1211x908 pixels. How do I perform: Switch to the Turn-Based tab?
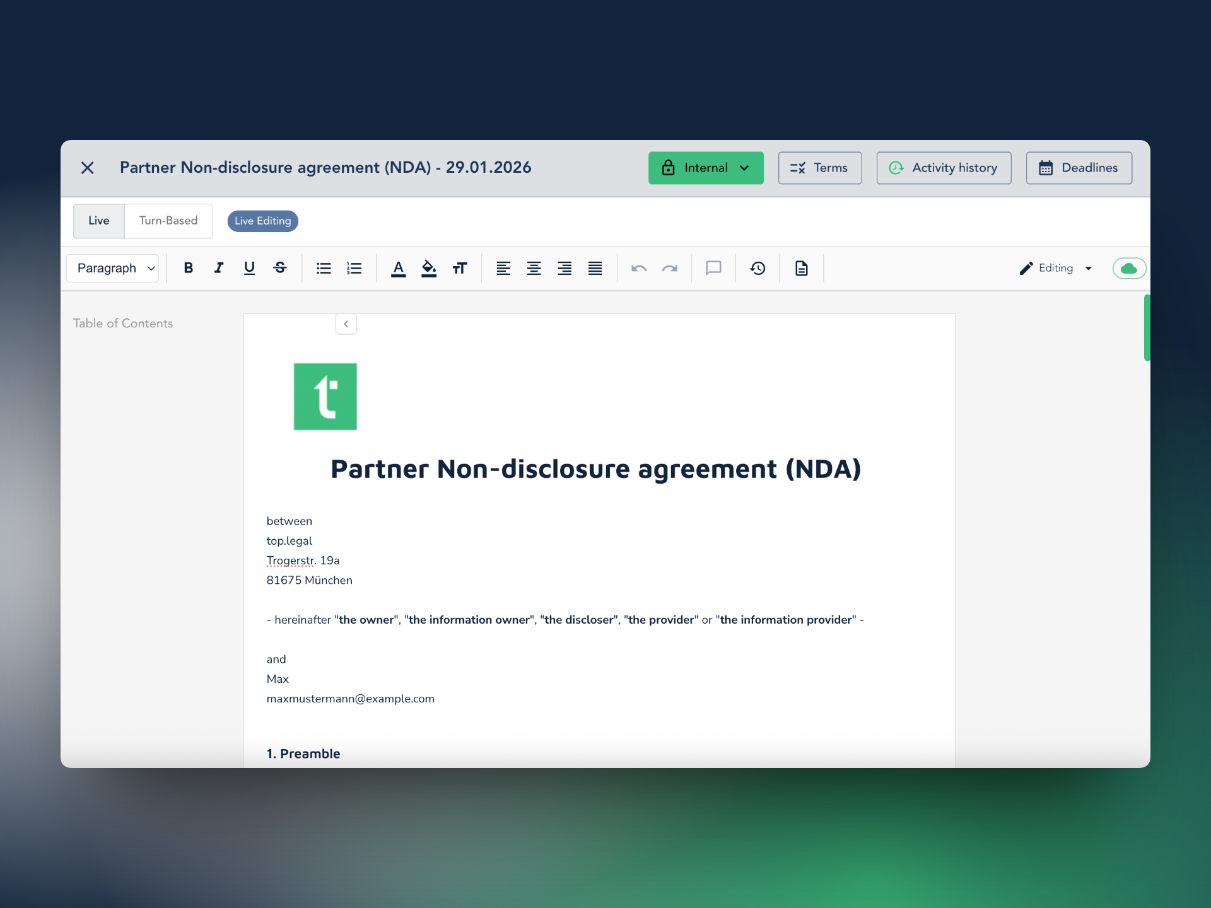click(168, 221)
